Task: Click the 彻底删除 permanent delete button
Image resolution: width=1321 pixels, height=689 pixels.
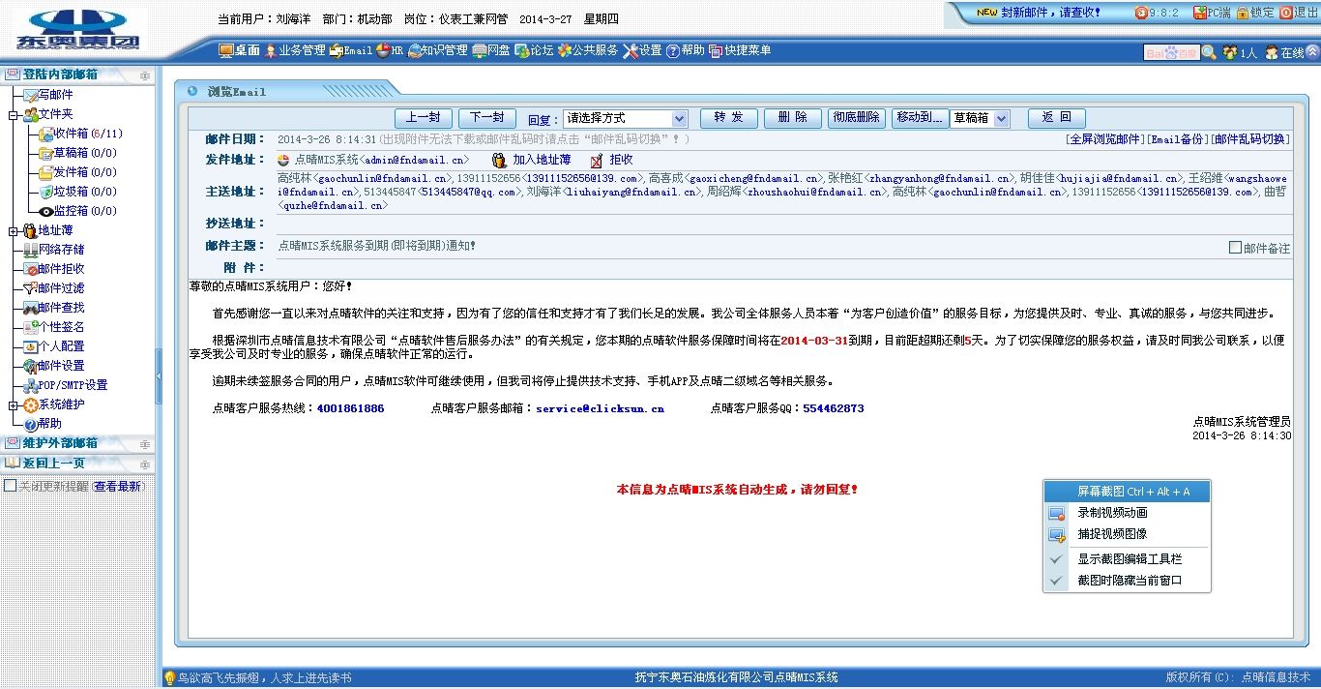Action: click(856, 117)
